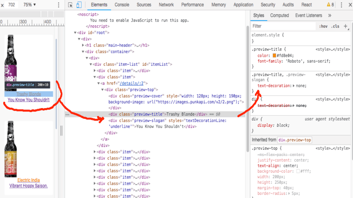The height and width of the screenshot is (198, 353).
Task: Click the new style rule plus icon
Action: point(346,26)
